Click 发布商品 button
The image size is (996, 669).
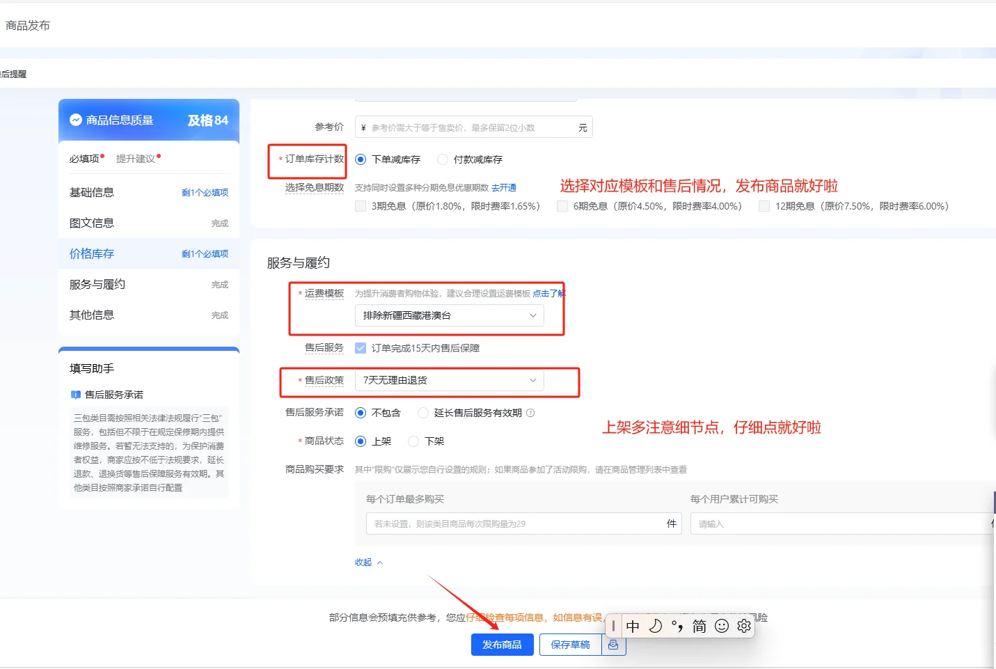coord(502,645)
